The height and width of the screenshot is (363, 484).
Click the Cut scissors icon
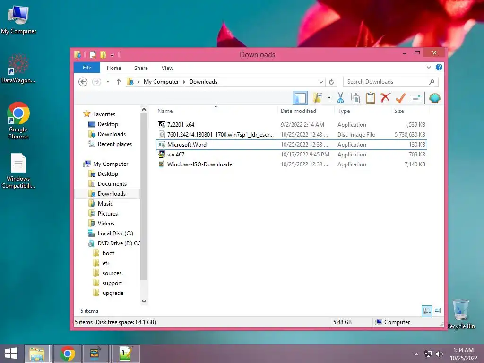tap(340, 98)
